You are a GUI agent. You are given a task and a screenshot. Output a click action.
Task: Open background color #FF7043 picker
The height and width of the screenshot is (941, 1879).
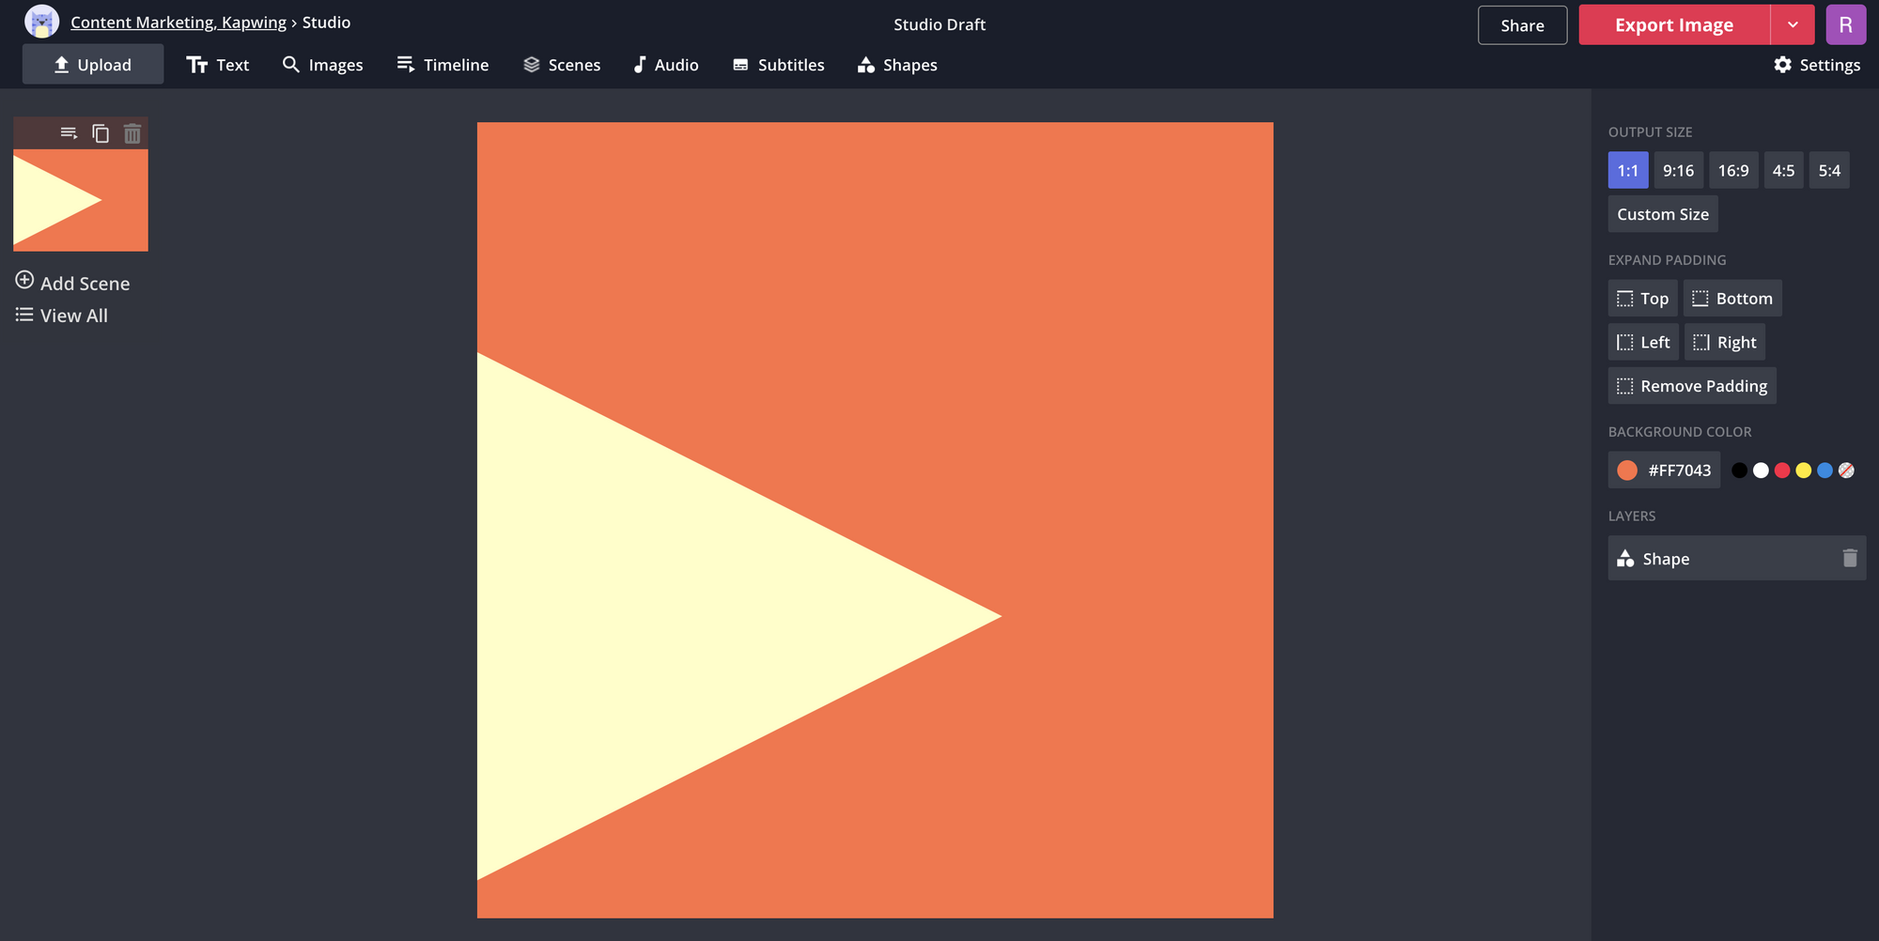(1664, 470)
